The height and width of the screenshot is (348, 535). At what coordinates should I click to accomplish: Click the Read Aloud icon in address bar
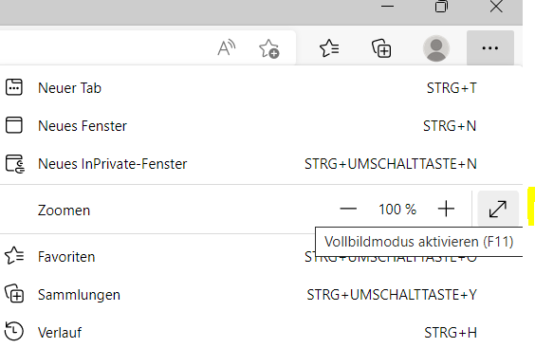click(x=227, y=47)
